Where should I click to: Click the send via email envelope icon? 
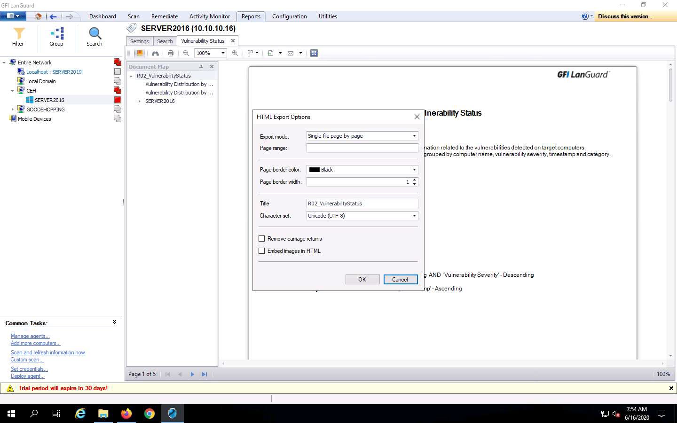[x=291, y=53]
